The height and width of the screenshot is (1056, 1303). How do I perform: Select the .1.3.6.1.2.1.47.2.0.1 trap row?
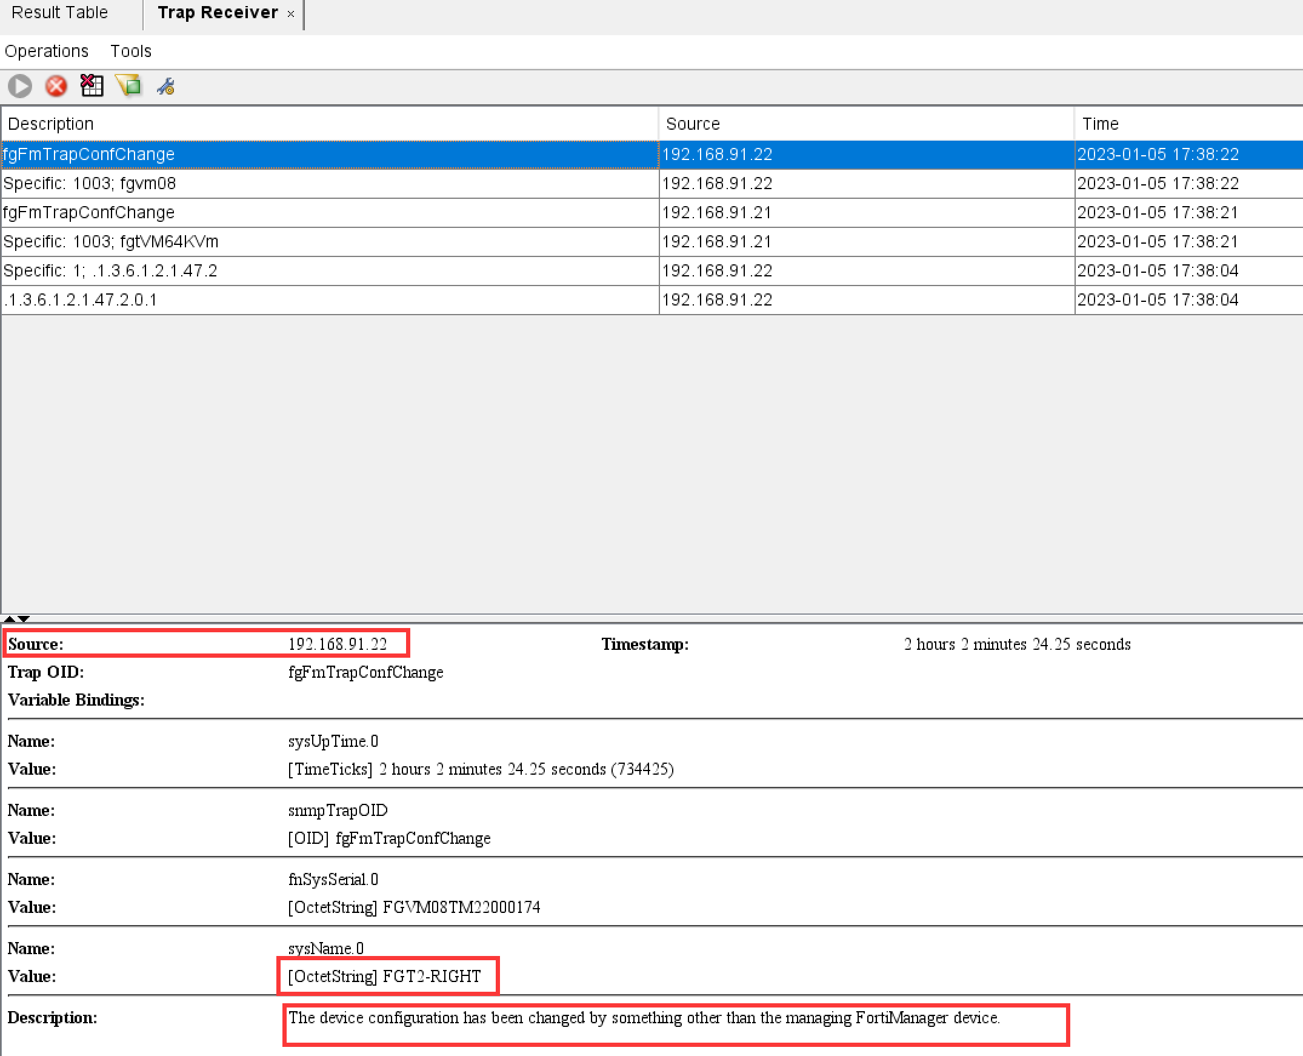point(80,300)
